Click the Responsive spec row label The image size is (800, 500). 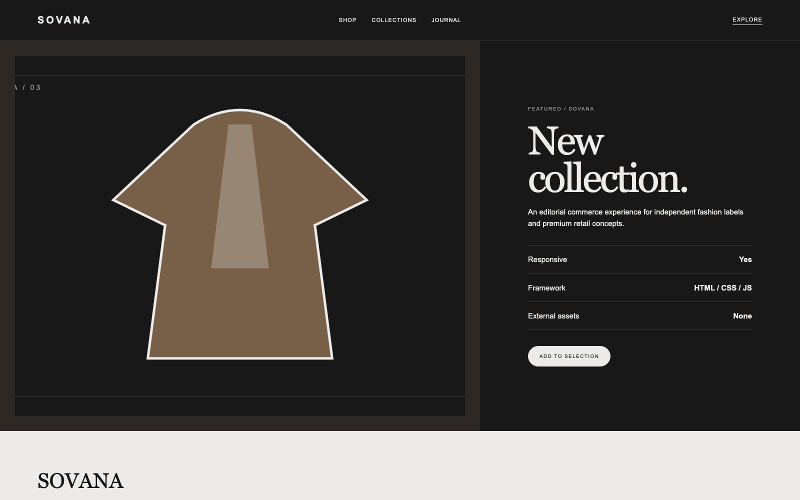pos(547,259)
